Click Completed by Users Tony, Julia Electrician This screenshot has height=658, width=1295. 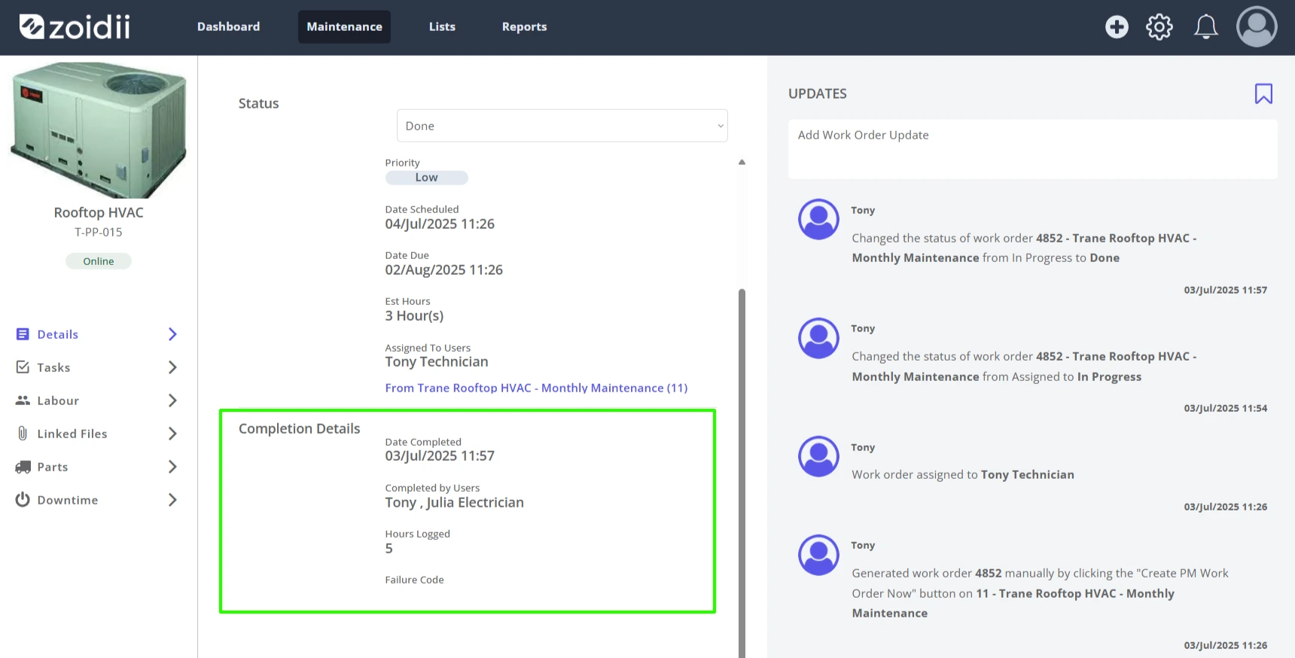tap(454, 503)
